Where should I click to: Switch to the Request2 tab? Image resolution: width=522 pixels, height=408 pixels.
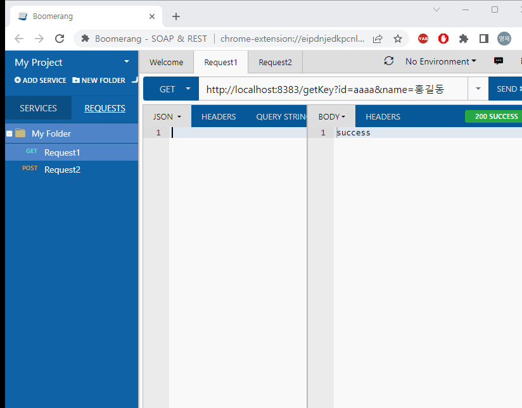coord(275,62)
